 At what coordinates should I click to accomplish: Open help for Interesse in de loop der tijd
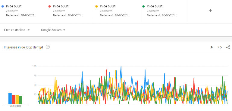click(x=48, y=47)
